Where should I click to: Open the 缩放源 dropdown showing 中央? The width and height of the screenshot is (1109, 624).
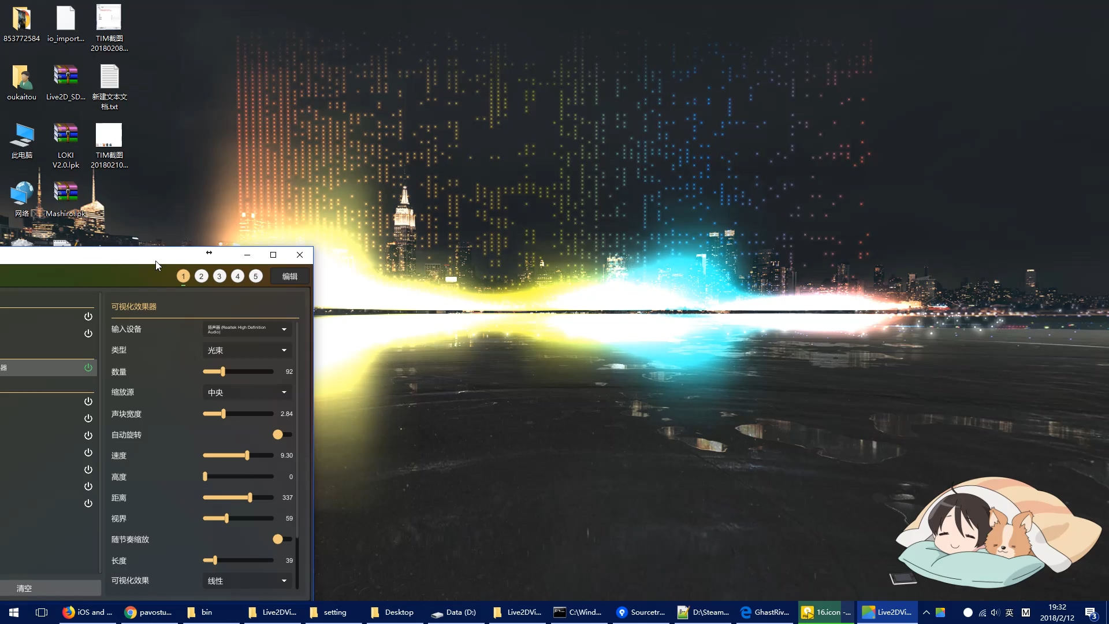tap(246, 392)
